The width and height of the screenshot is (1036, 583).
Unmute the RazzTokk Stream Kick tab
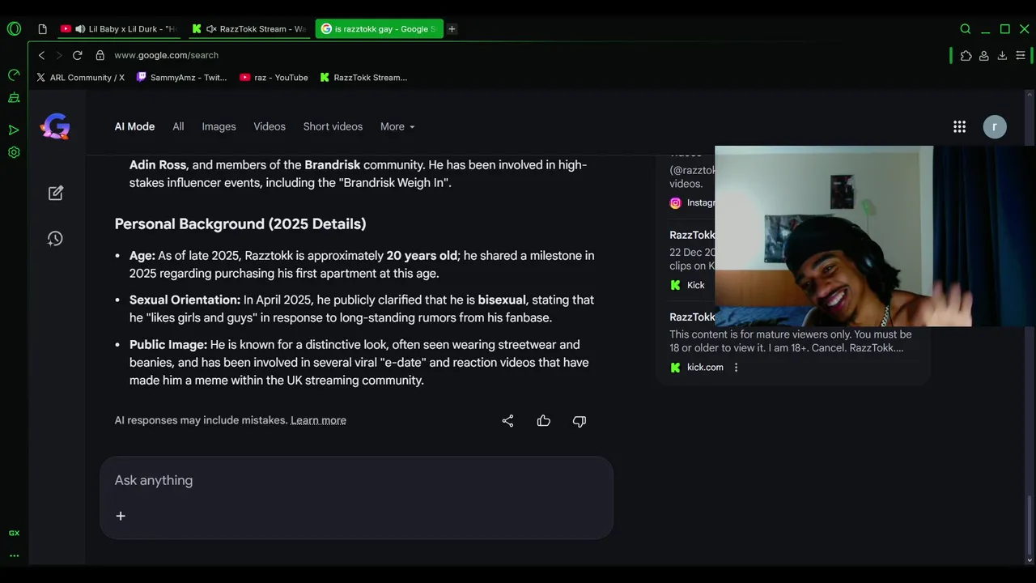pos(211,29)
